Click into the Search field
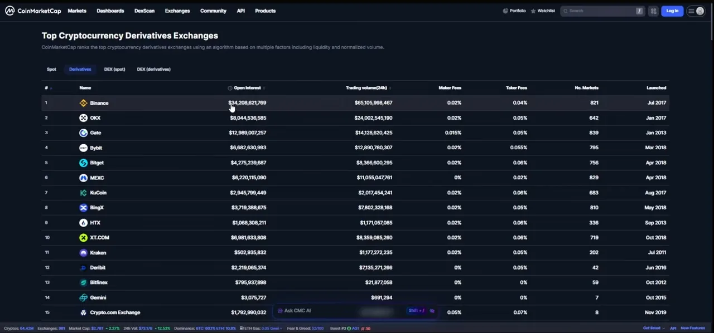The image size is (714, 333). pyautogui.click(x=602, y=11)
